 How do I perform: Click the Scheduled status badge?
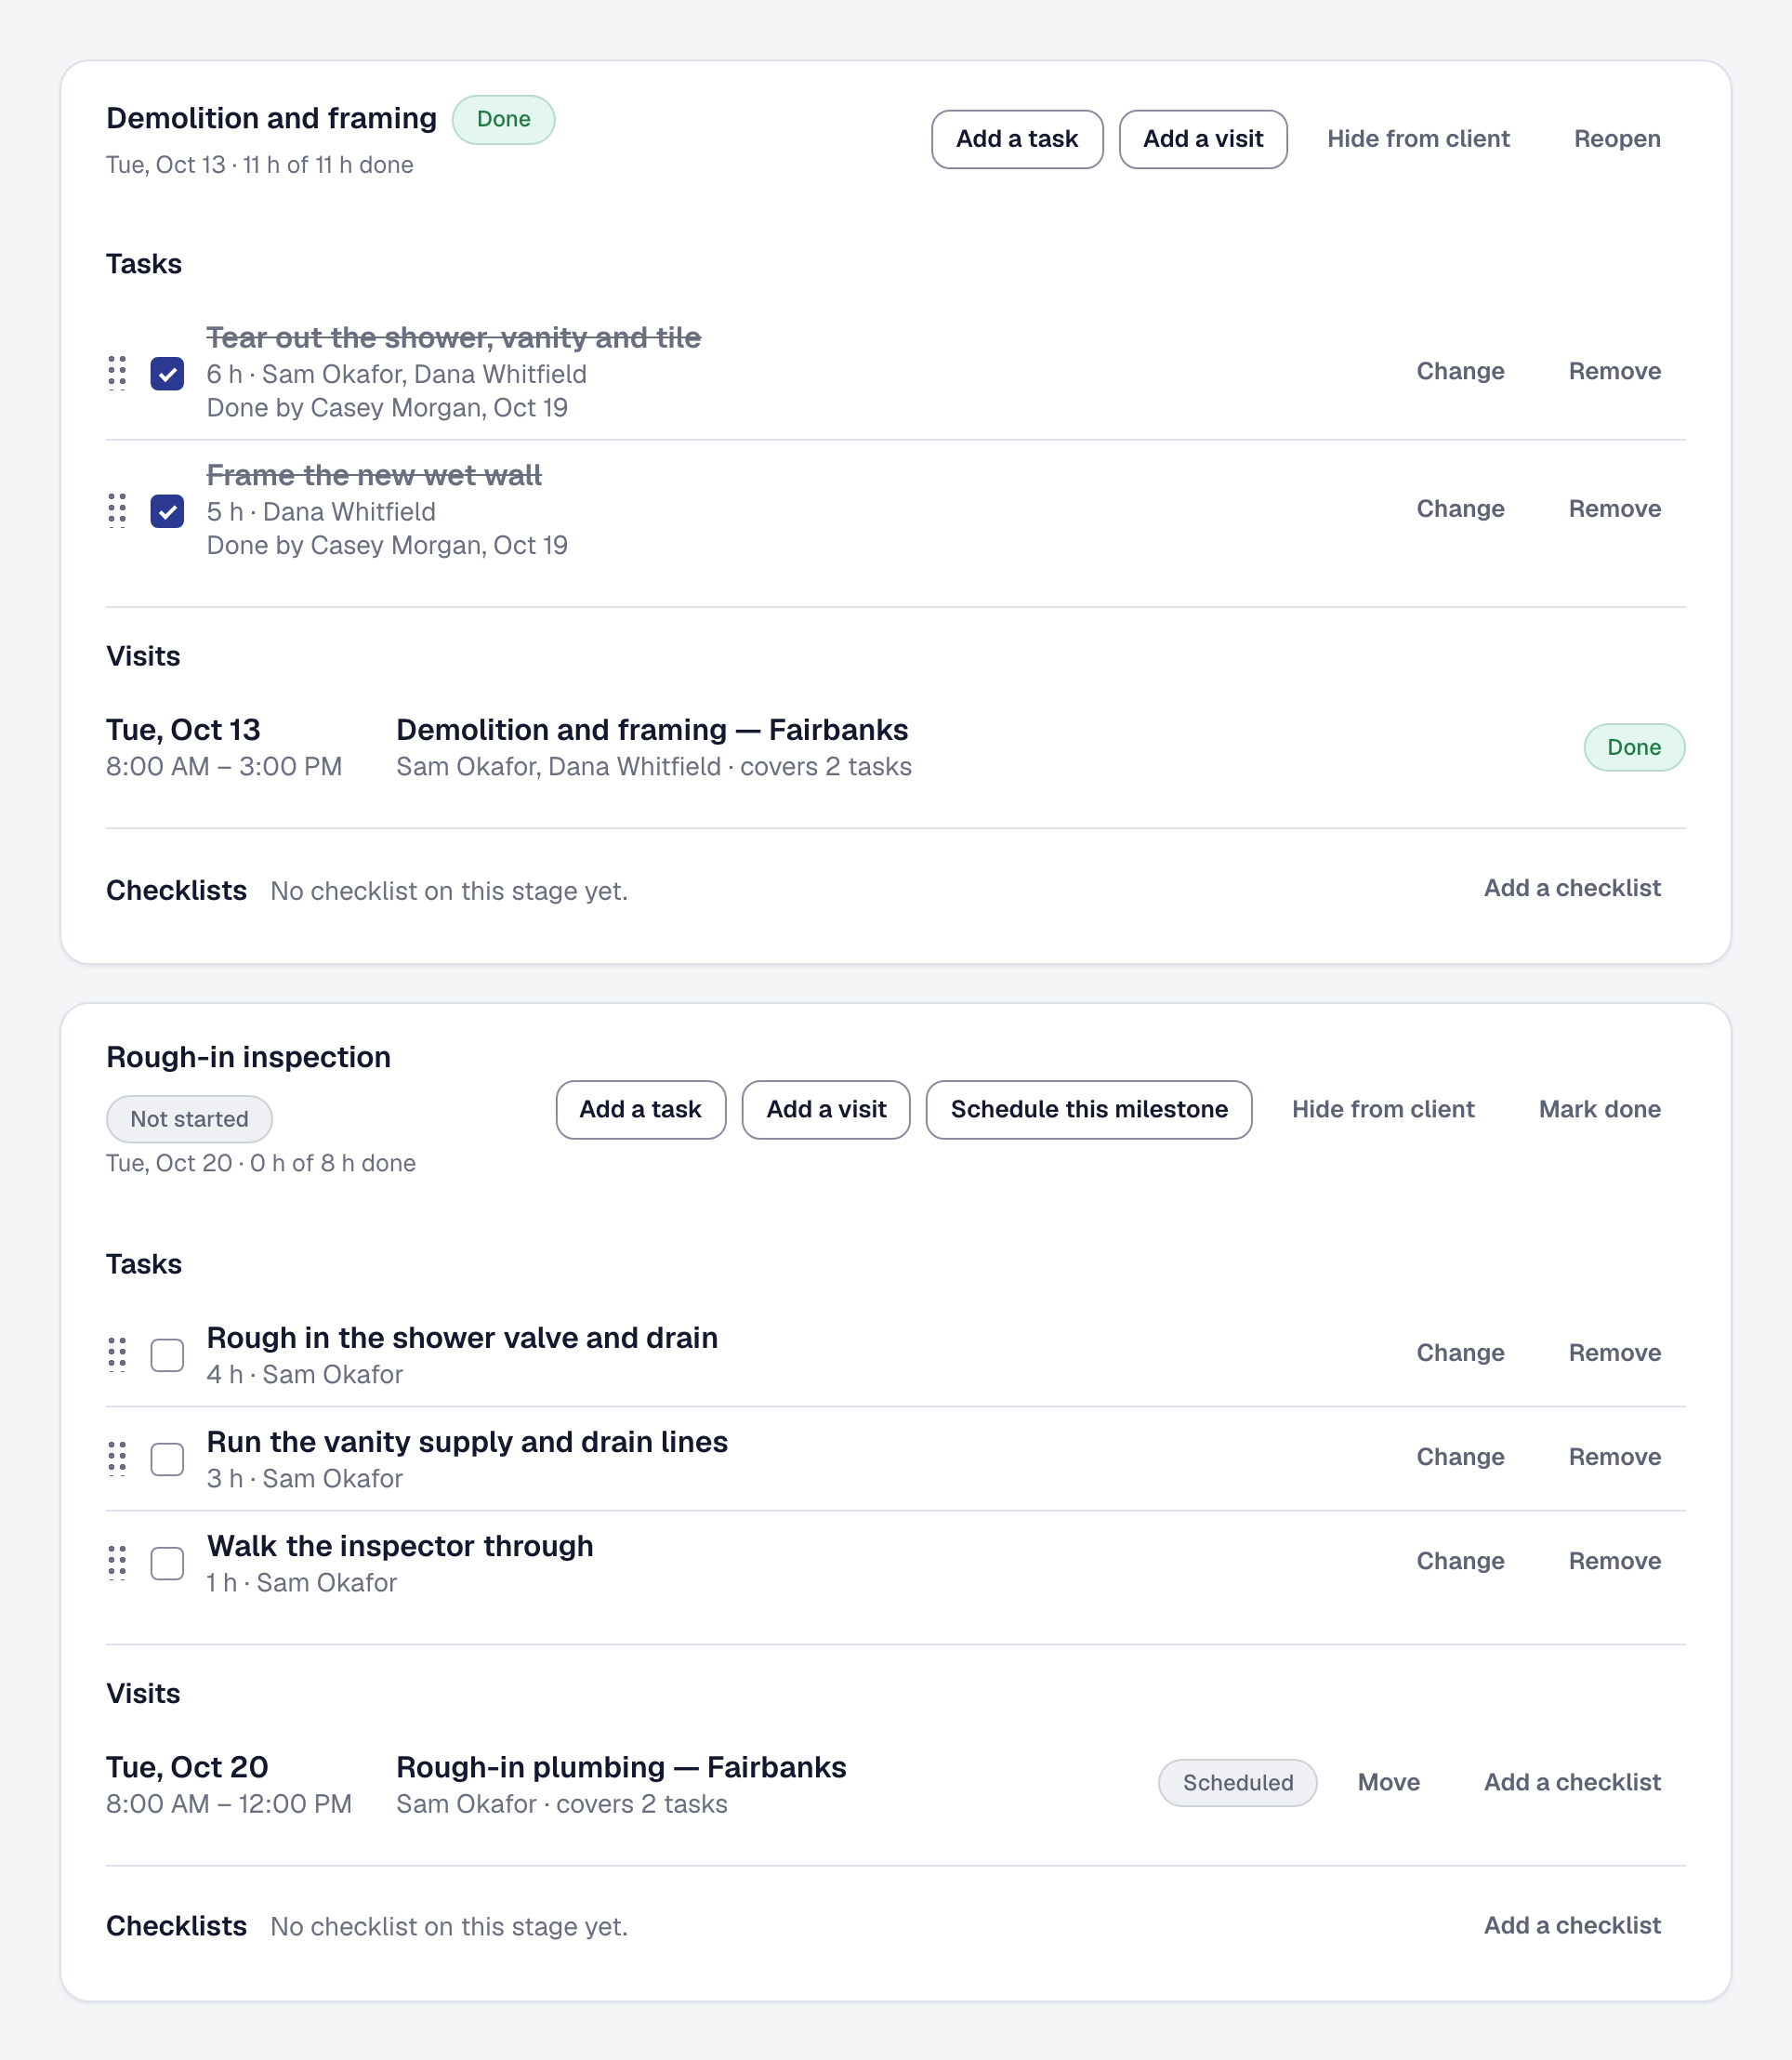(1237, 1783)
